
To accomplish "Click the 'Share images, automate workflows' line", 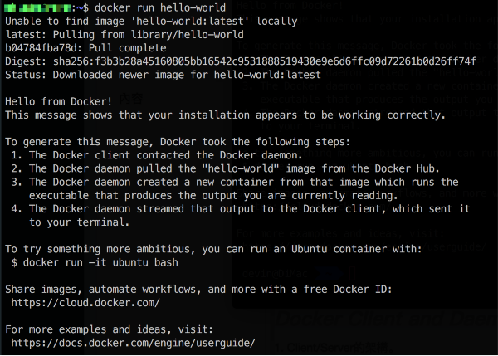I will [x=199, y=290].
